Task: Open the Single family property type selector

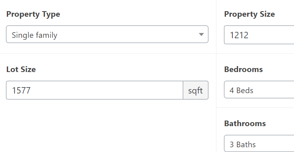Action: point(107,34)
